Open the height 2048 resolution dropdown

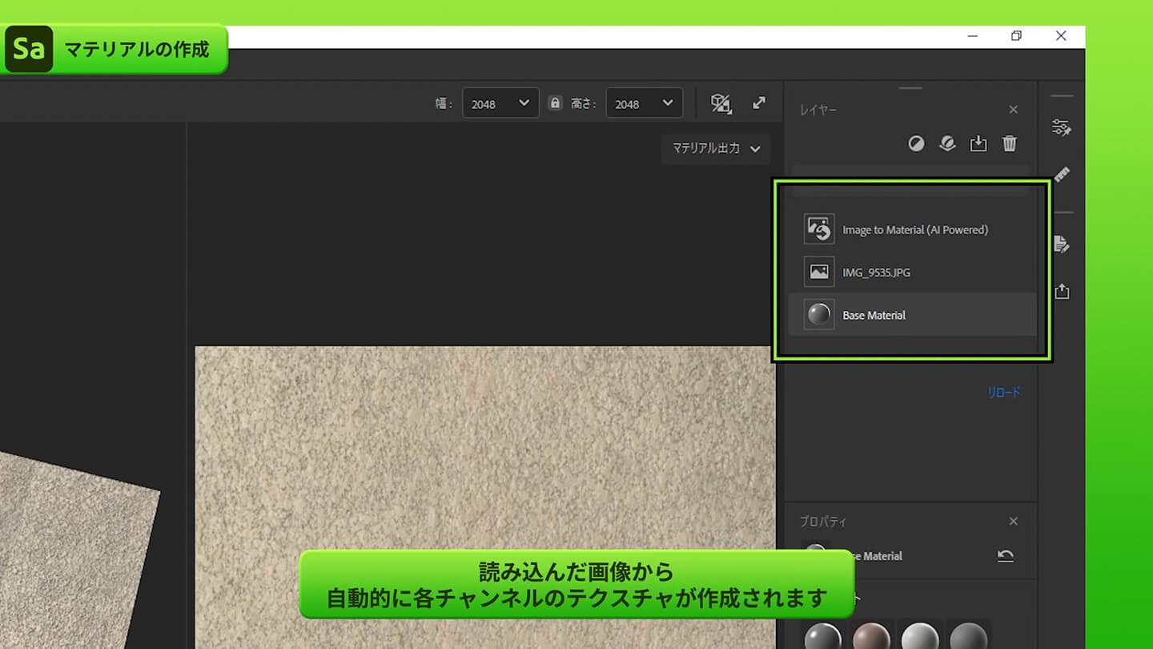(645, 103)
